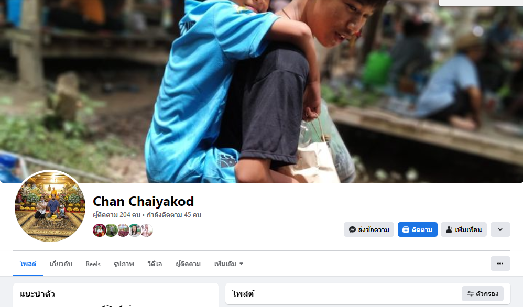Click the last follower avatar thumbnail
This screenshot has width=523, height=307.
[147, 231]
